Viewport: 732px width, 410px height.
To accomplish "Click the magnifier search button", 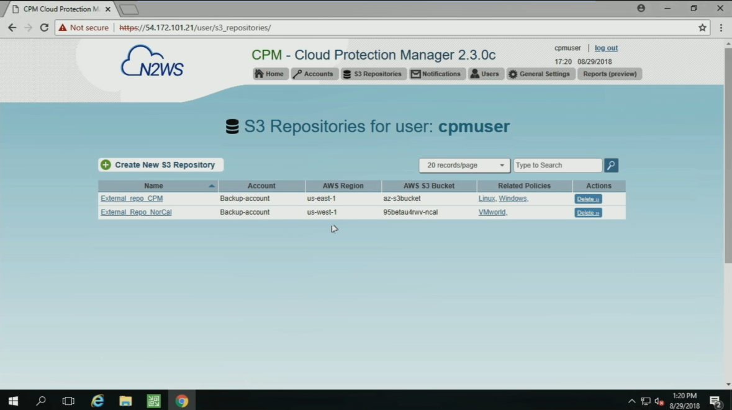I will point(611,165).
